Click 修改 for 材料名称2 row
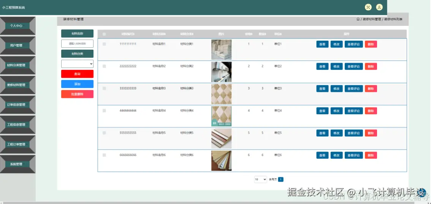Image resolution: width=431 pixels, height=204 pixels. [336, 66]
